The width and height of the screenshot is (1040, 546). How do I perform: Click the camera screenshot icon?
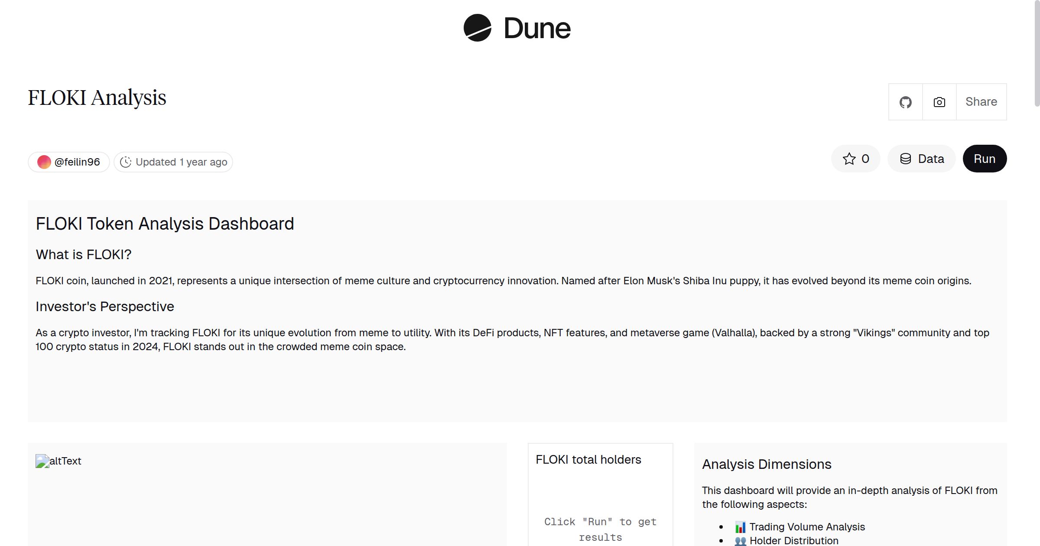[x=939, y=102]
